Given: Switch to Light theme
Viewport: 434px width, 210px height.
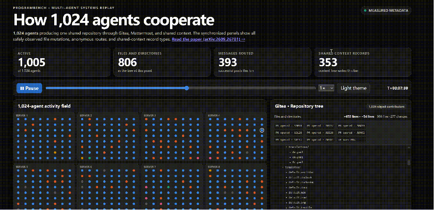Looking at the screenshot, I should pyautogui.click(x=354, y=88).
